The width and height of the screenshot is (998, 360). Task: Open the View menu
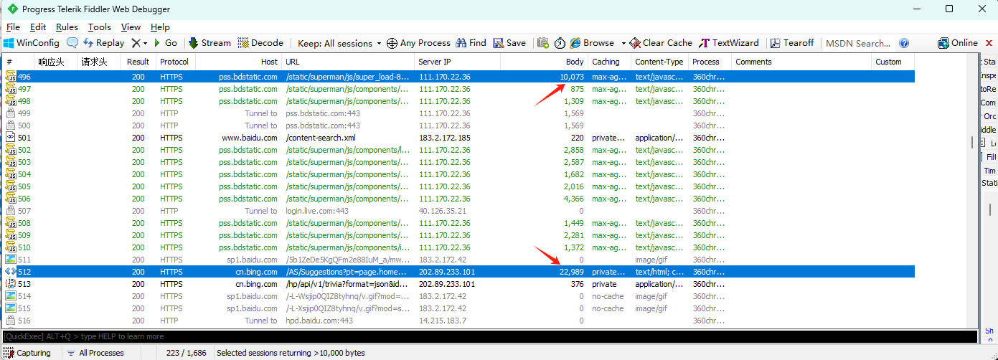[x=131, y=27]
